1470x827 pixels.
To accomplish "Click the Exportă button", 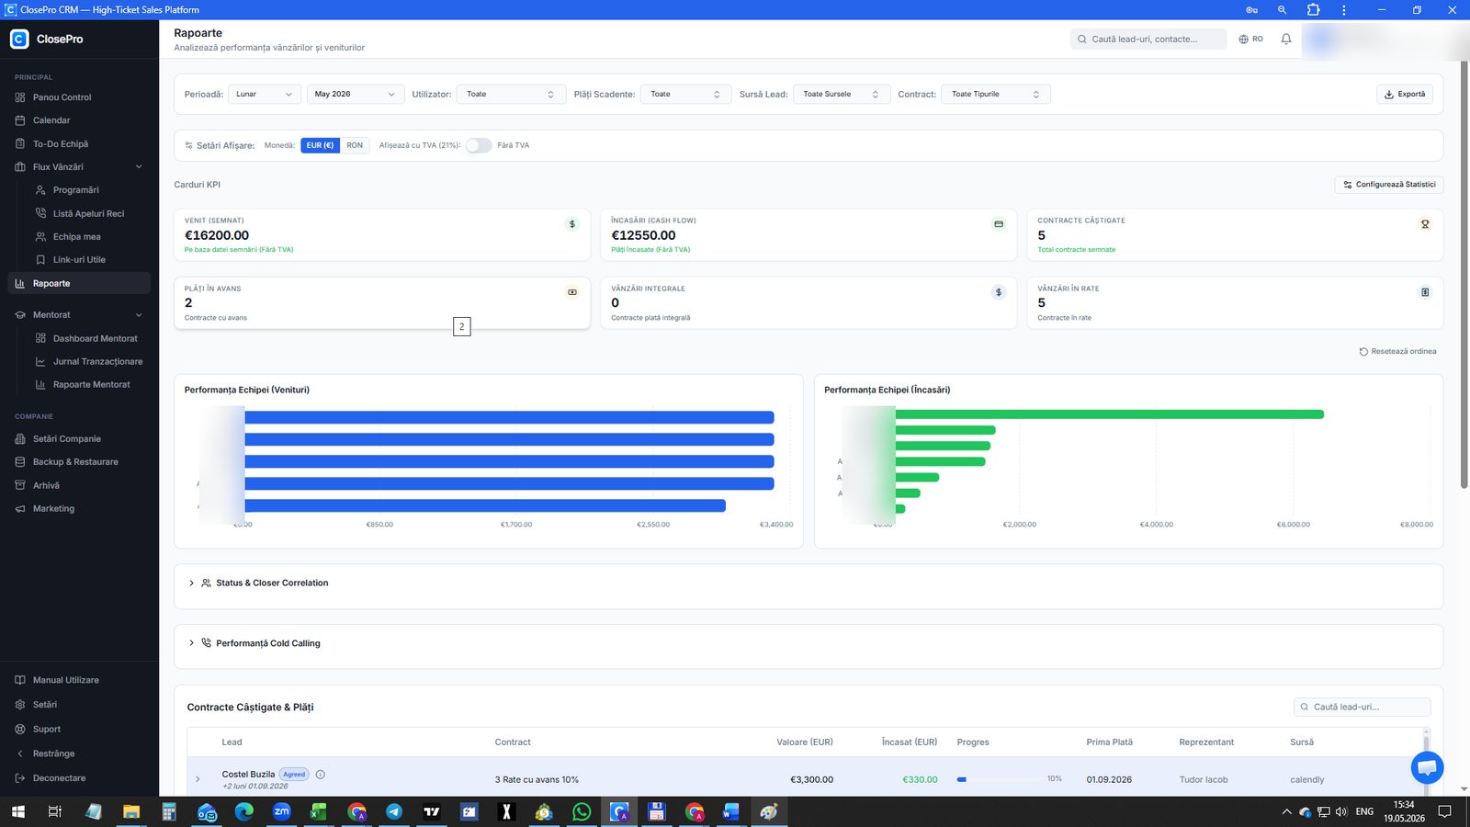I will point(1405,94).
